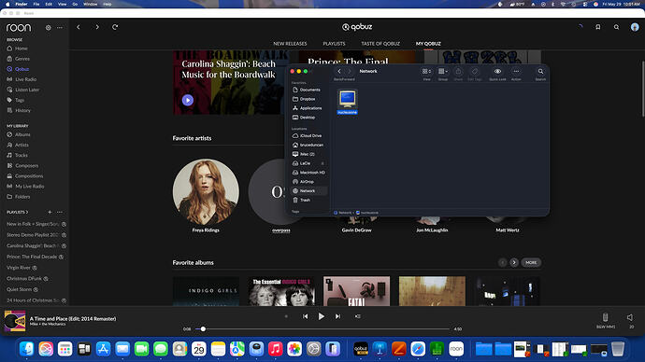Open Gavin DeGraw artist link
Screen dimensions: 645x362
coord(357,230)
